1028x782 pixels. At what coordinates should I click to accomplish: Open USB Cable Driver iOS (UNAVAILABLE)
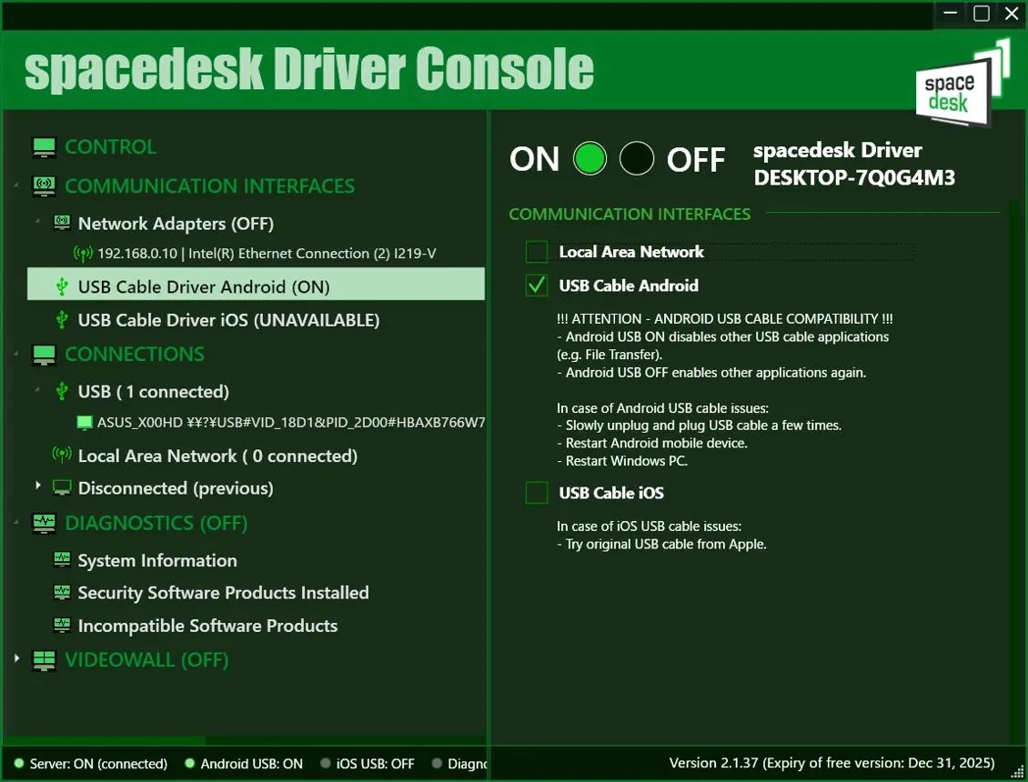point(229,320)
